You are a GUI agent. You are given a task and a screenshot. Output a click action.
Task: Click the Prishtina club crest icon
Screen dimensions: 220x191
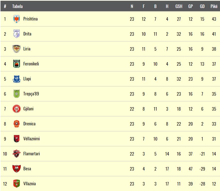(x=16, y=19)
